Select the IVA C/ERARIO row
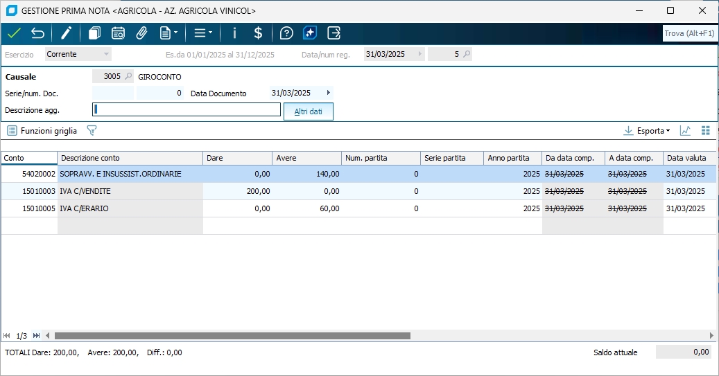719x376 pixels. click(130, 208)
